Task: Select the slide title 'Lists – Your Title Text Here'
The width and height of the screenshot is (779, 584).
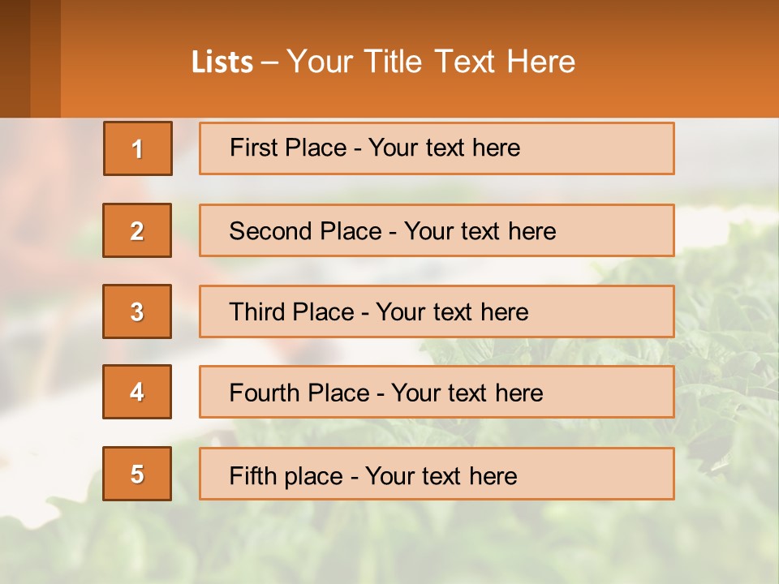Action: pos(383,62)
